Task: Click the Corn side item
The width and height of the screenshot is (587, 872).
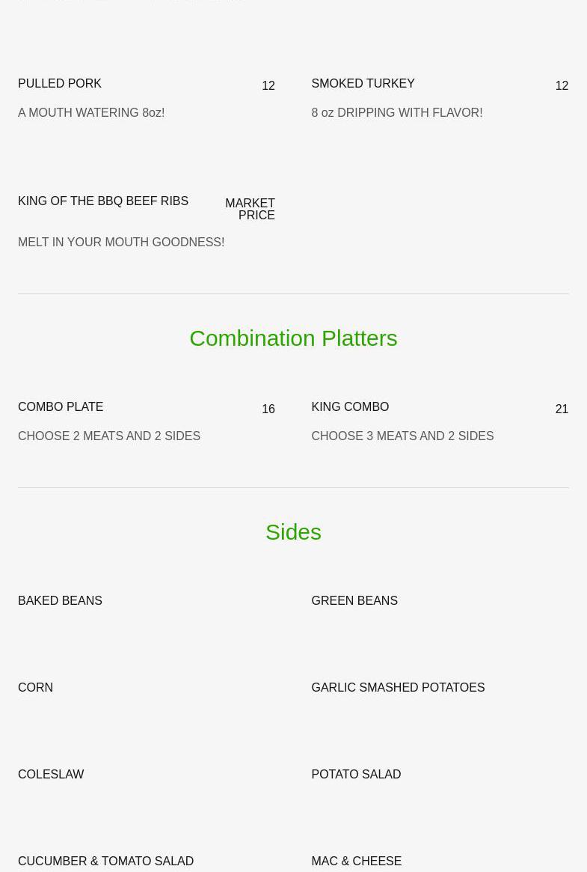Action: 35,688
